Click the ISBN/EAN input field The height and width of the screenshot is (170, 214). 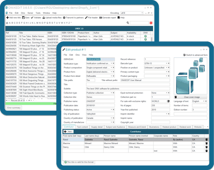coord(100,59)
